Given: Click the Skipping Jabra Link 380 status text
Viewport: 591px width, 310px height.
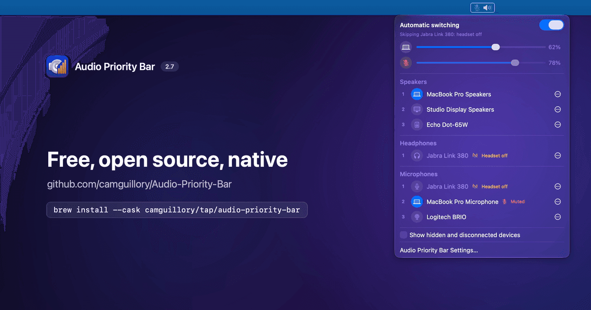Looking at the screenshot, I should [441, 34].
